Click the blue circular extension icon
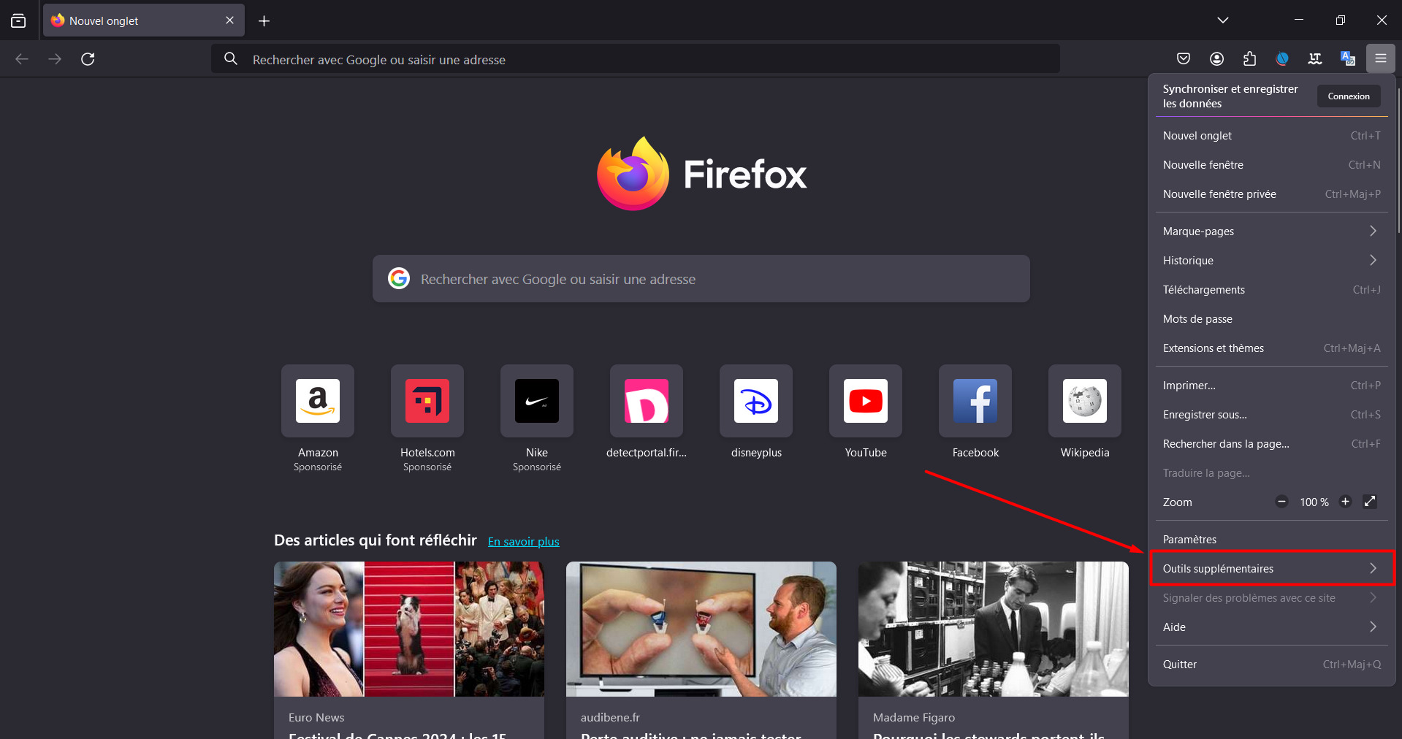Screen dimensions: 1402x739 point(1282,58)
